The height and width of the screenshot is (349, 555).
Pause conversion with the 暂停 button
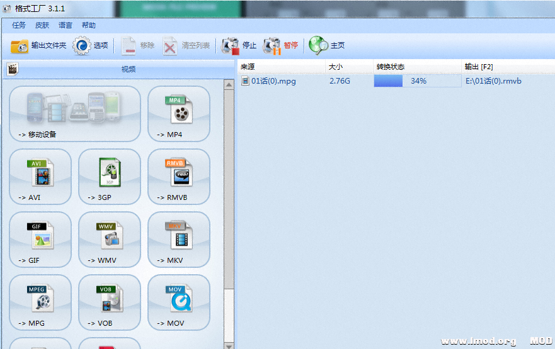click(280, 45)
